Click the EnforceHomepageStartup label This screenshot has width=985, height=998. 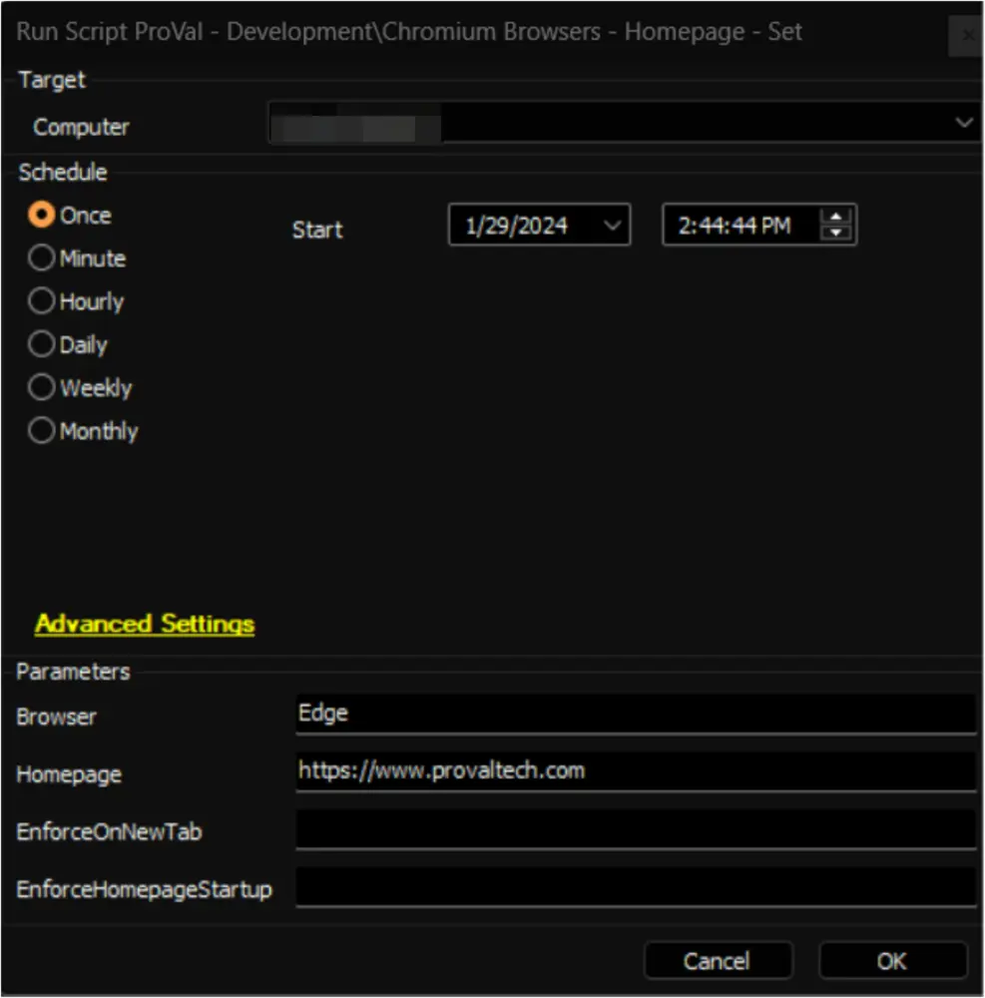click(x=145, y=890)
